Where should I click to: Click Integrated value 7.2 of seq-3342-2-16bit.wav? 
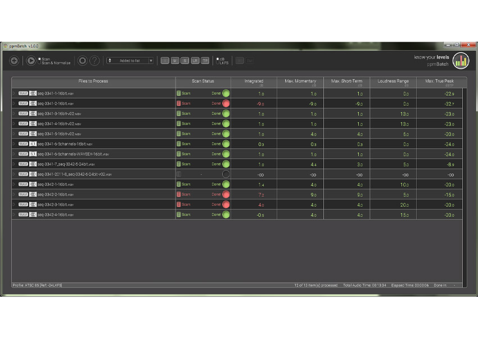pyautogui.click(x=261, y=195)
